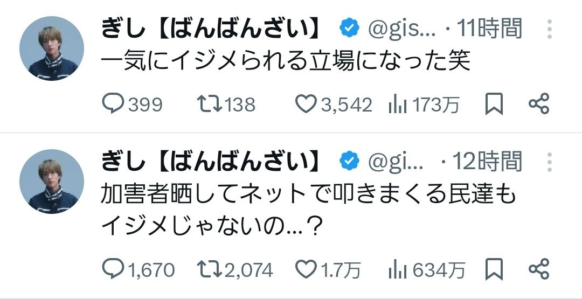
Task: Reply to the tweet with 1,670 replies
Action: (x=114, y=268)
